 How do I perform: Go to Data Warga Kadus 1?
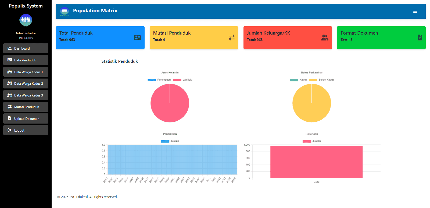pos(26,72)
